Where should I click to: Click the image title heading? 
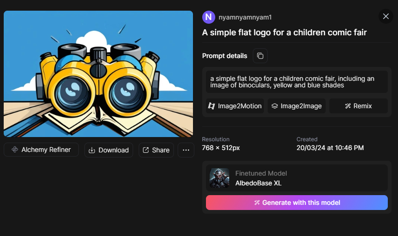tap(284, 33)
